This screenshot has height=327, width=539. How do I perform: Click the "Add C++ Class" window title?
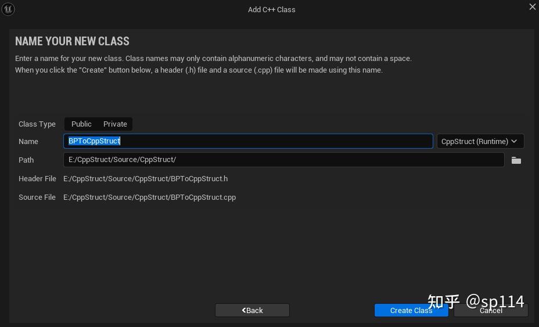point(271,9)
